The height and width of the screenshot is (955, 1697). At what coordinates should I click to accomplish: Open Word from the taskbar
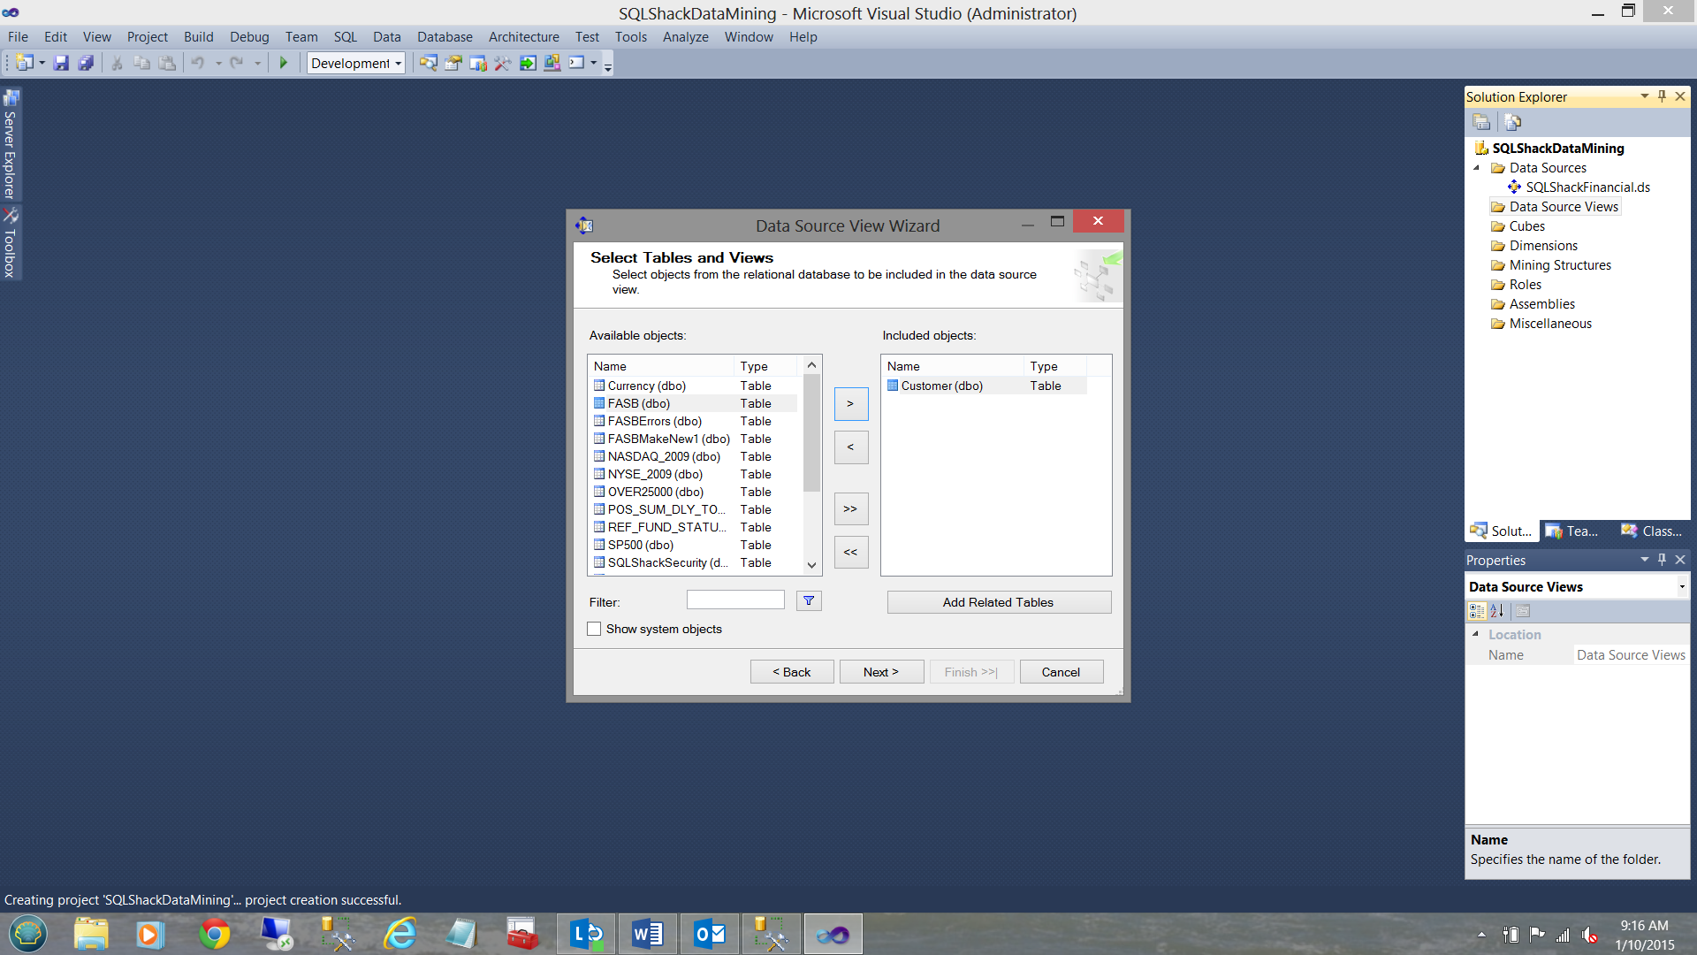[x=647, y=934]
